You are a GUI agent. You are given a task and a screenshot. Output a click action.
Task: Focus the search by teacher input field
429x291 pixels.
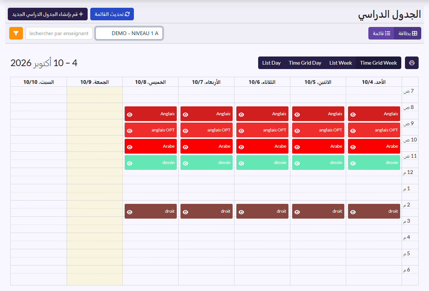59,33
